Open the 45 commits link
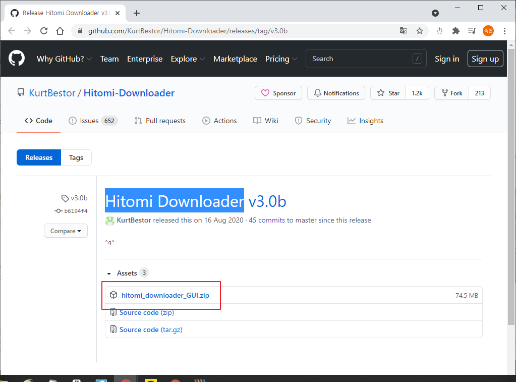Screen dimensions: 516x382 [267, 220]
